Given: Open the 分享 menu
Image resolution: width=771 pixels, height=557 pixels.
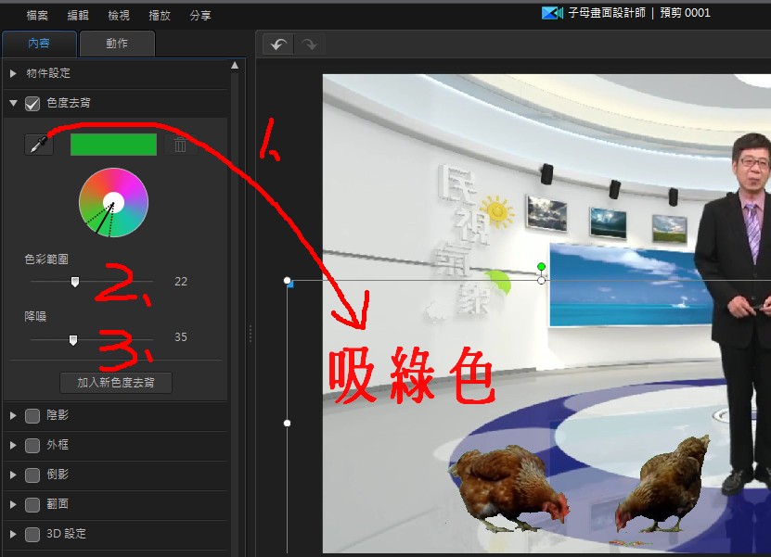Looking at the screenshot, I should (200, 16).
